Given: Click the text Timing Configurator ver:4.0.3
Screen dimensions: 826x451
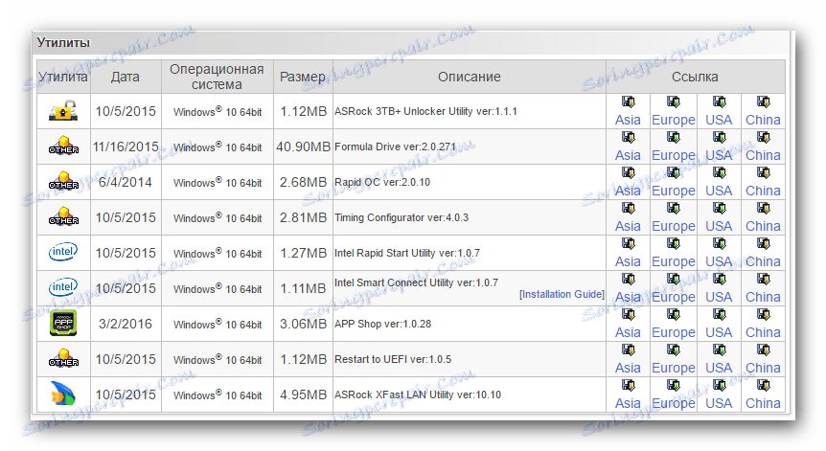Looking at the screenshot, I should click(402, 217).
